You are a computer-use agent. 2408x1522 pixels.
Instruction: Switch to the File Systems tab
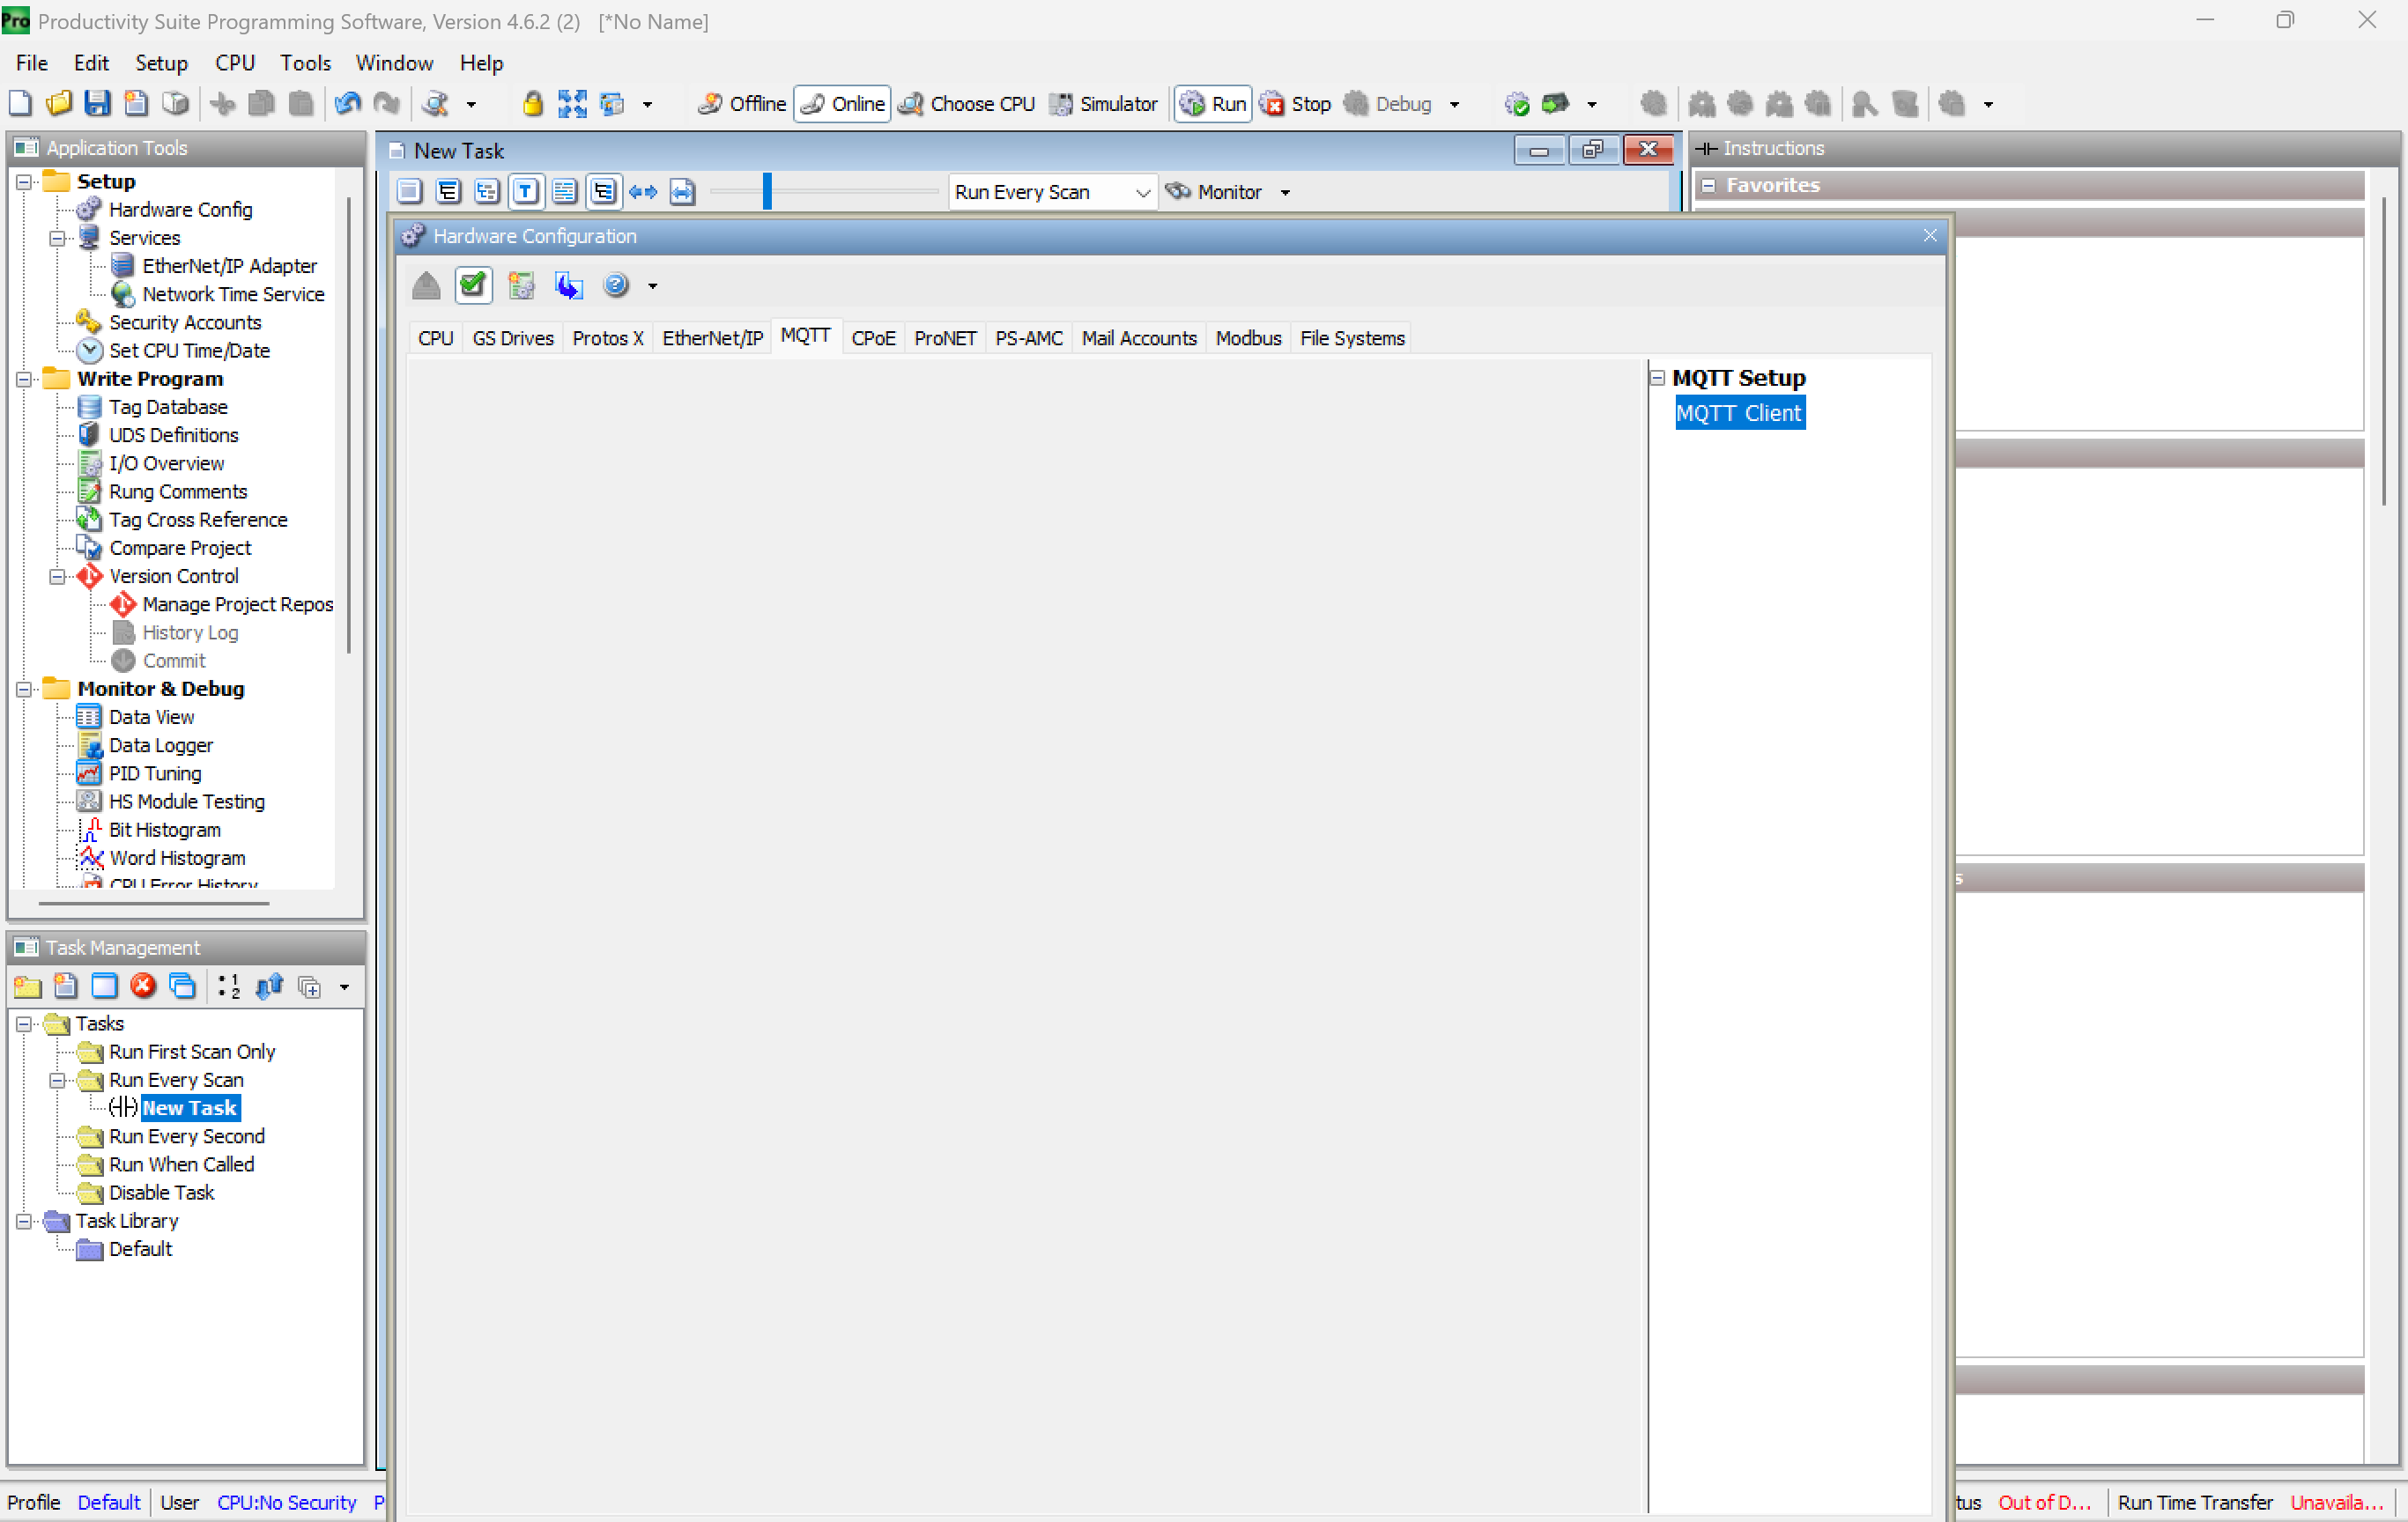(x=1352, y=337)
